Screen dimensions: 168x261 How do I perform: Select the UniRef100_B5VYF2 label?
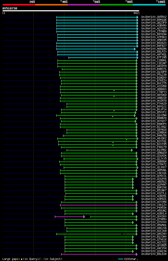pos(154,112)
